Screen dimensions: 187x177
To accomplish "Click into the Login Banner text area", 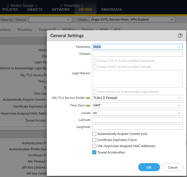I will [137, 79].
